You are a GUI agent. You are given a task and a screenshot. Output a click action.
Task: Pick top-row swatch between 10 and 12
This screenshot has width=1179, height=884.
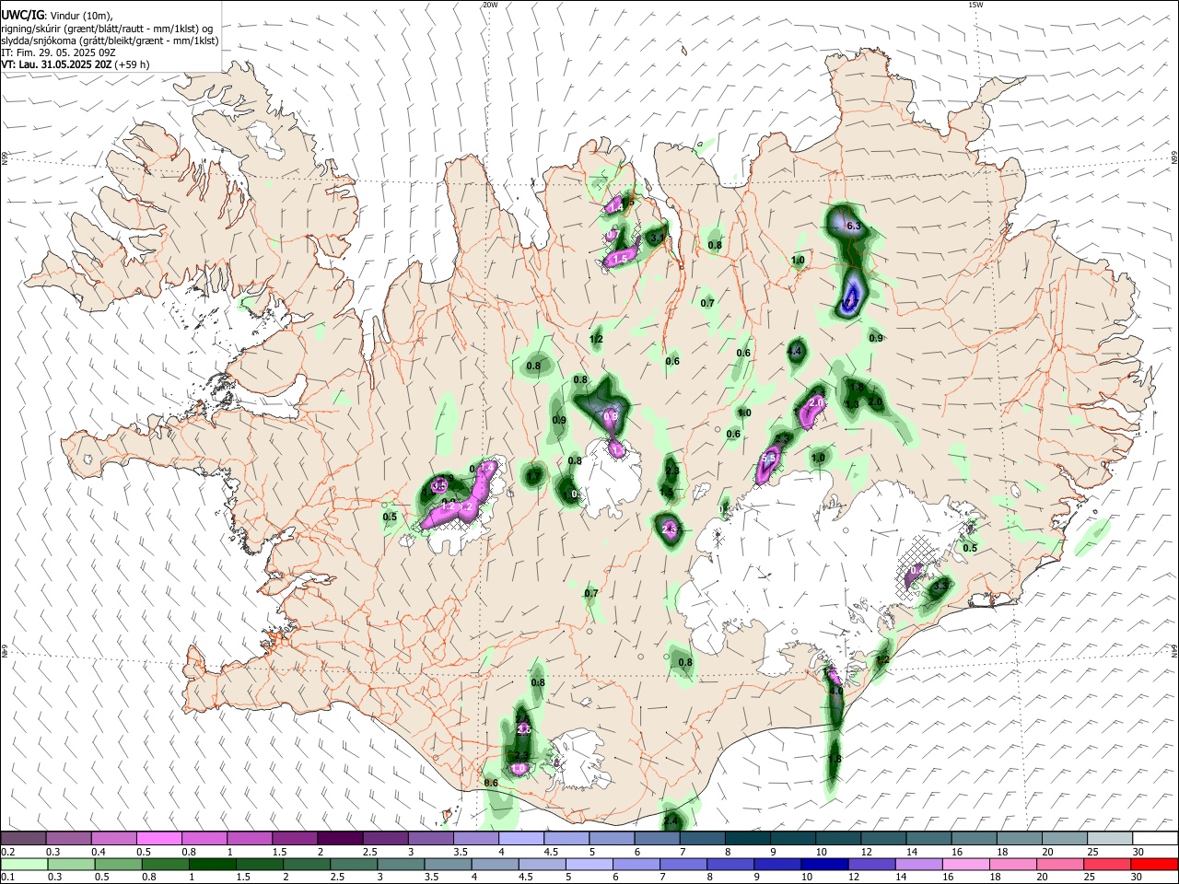(x=839, y=839)
